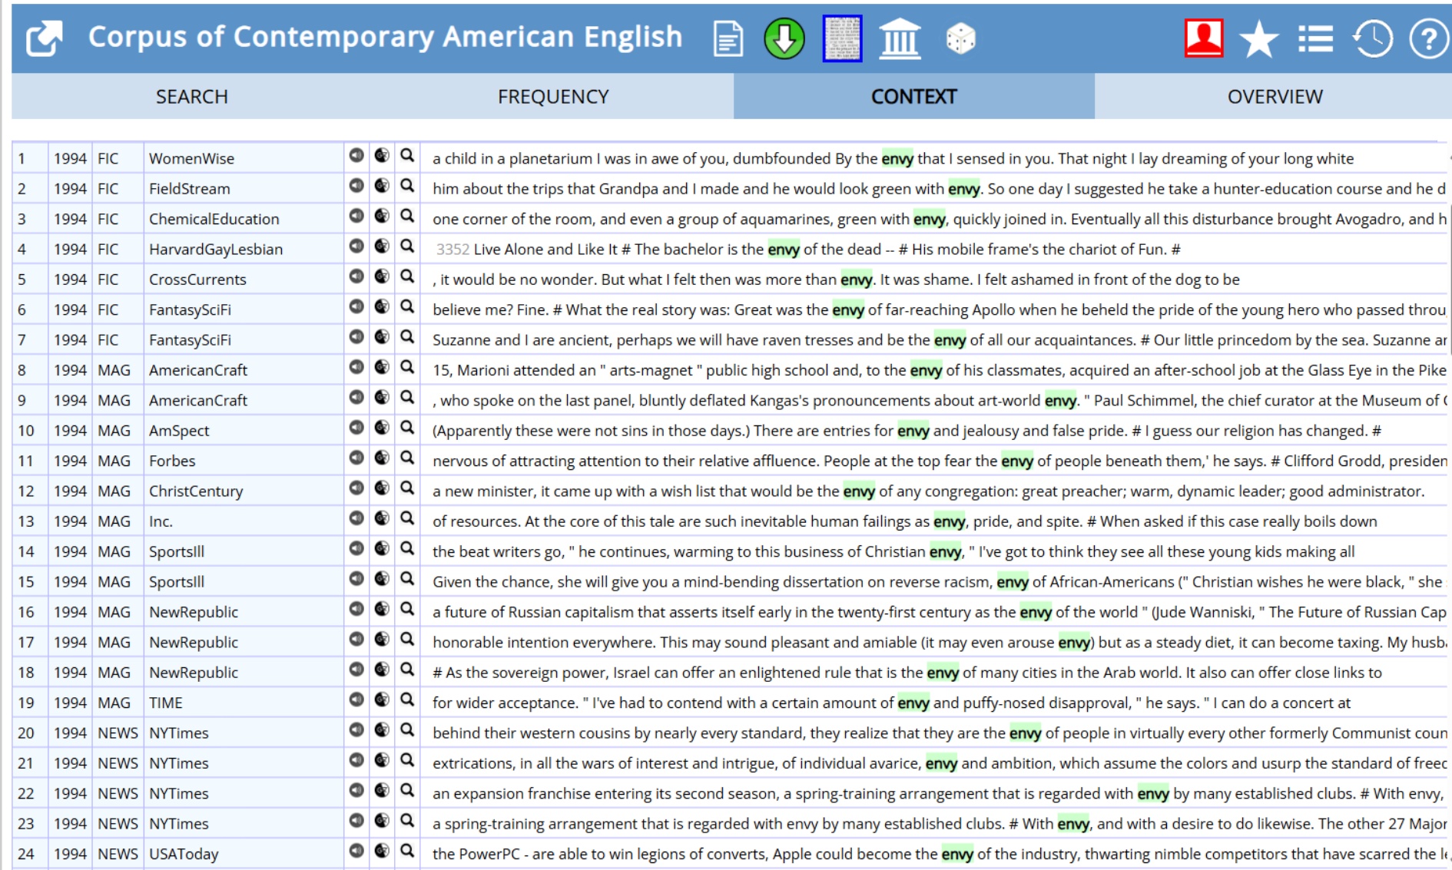Open the history clock icon
The height and width of the screenshot is (870, 1452).
(x=1372, y=38)
